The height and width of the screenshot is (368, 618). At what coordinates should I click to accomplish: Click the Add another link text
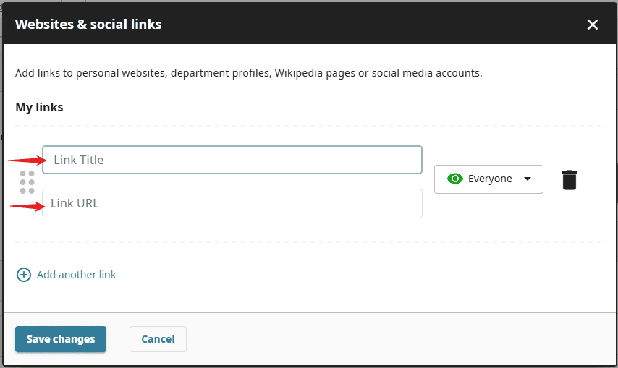pos(76,275)
